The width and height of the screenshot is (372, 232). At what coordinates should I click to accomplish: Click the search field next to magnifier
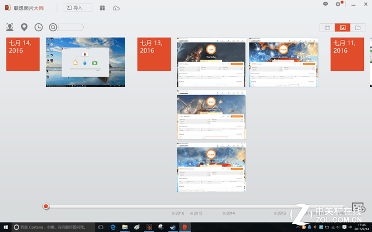tap(70, 27)
